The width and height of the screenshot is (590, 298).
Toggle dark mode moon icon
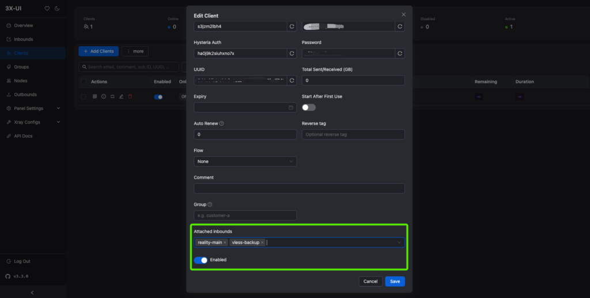pyautogui.click(x=57, y=8)
